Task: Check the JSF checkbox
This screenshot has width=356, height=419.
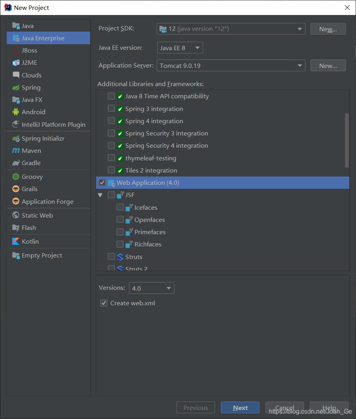Action: (112, 195)
